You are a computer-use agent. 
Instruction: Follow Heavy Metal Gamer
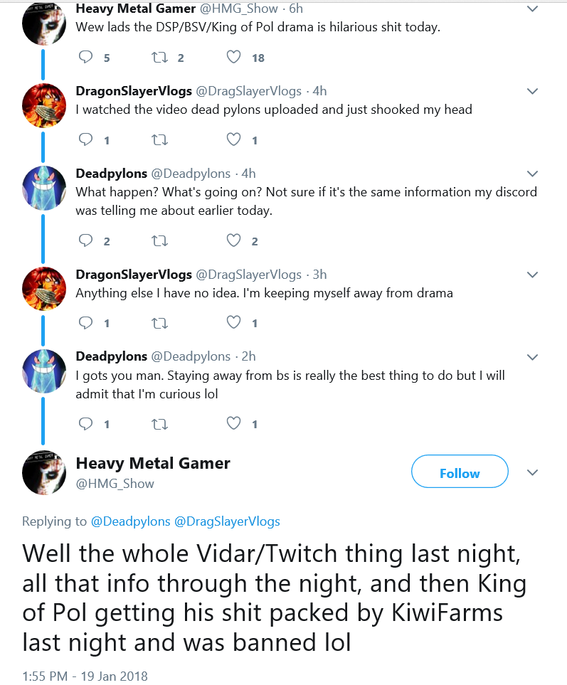pyautogui.click(x=460, y=472)
